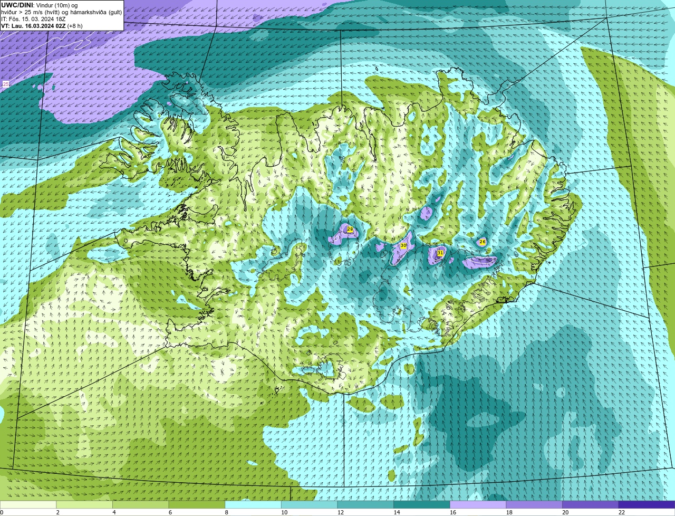The width and height of the screenshot is (675, 516).
Task: Click the legend value 12
Action: tap(341, 512)
